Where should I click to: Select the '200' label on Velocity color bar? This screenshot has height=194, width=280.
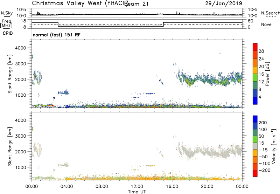[x=263, y=123]
